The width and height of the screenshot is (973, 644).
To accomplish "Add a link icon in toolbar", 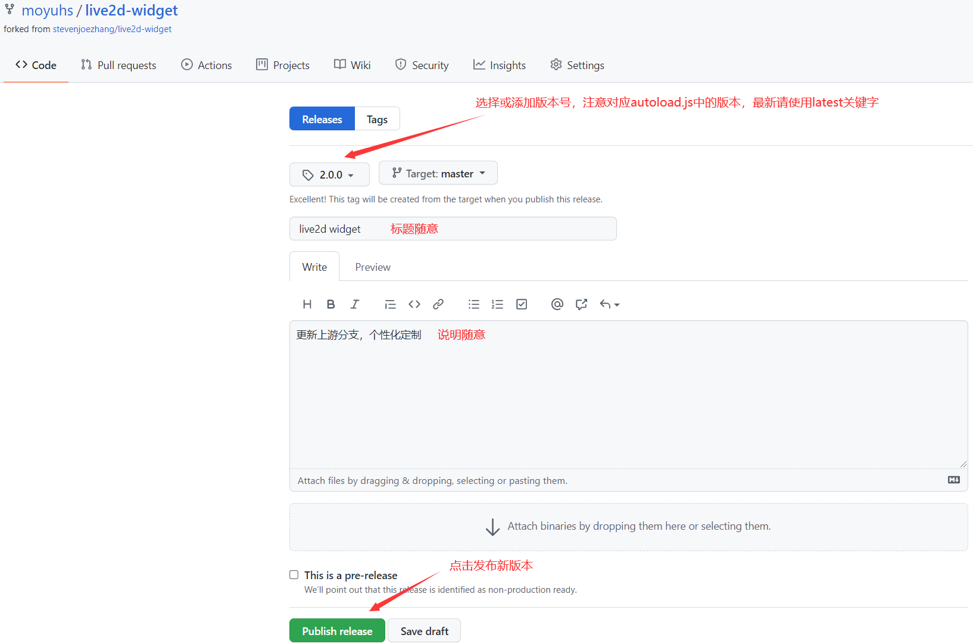I will click(x=438, y=304).
